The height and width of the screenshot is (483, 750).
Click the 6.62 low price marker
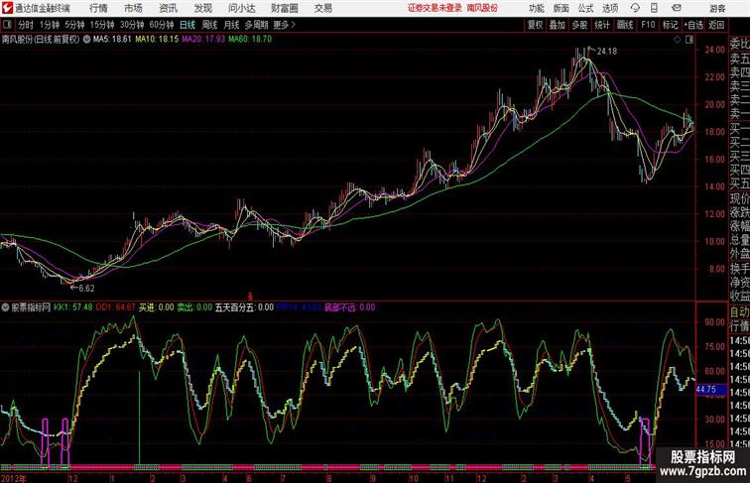coord(86,289)
